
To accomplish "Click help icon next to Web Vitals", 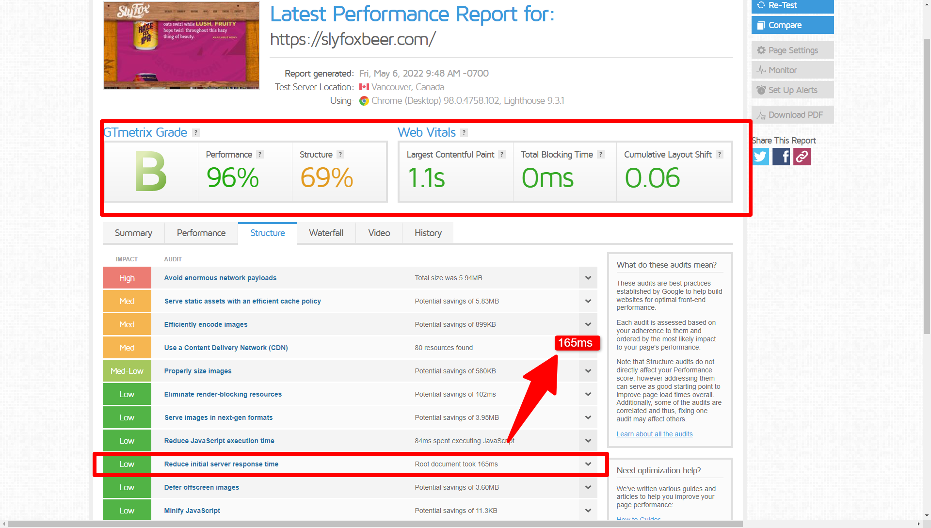I will 464,132.
